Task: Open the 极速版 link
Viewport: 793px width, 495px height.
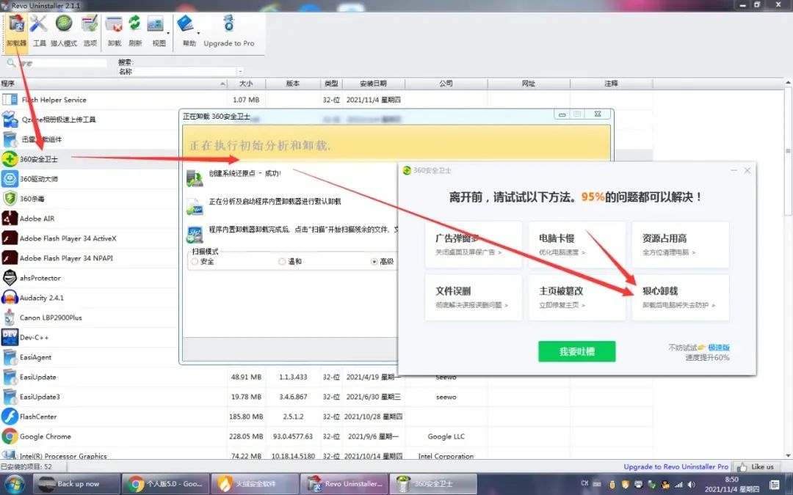Action: (x=719, y=348)
